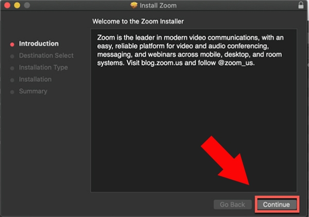Click the disabled gray zoom window button
Viewport: 309px width, 217px height.
coord(27,5)
